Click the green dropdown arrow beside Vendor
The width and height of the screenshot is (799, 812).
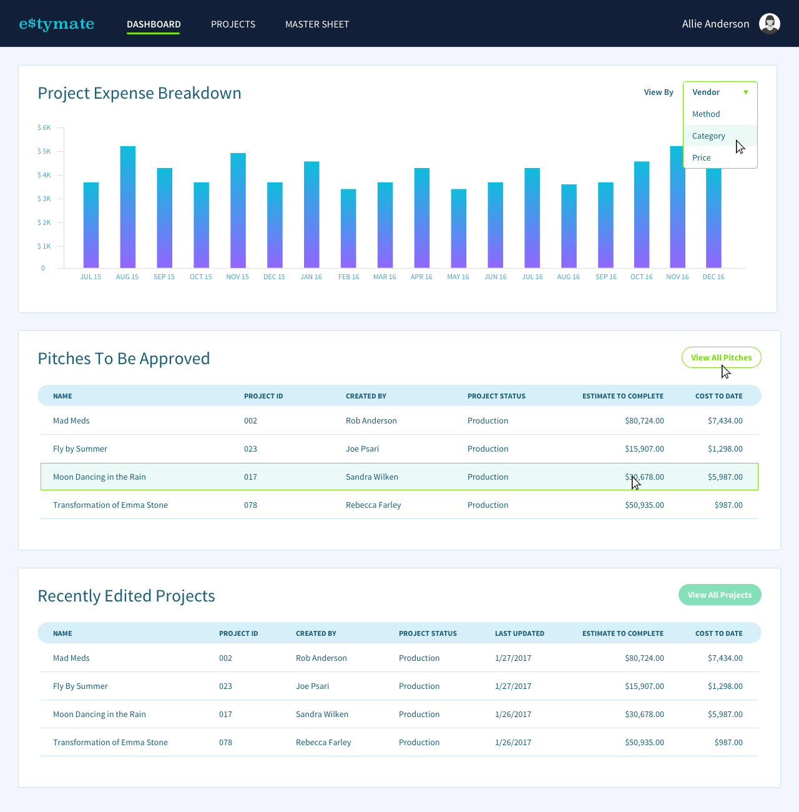(745, 92)
